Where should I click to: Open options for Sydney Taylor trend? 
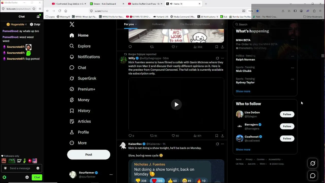pos(292,79)
